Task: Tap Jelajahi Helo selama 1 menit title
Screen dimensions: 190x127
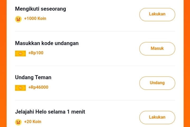Action: (50, 112)
